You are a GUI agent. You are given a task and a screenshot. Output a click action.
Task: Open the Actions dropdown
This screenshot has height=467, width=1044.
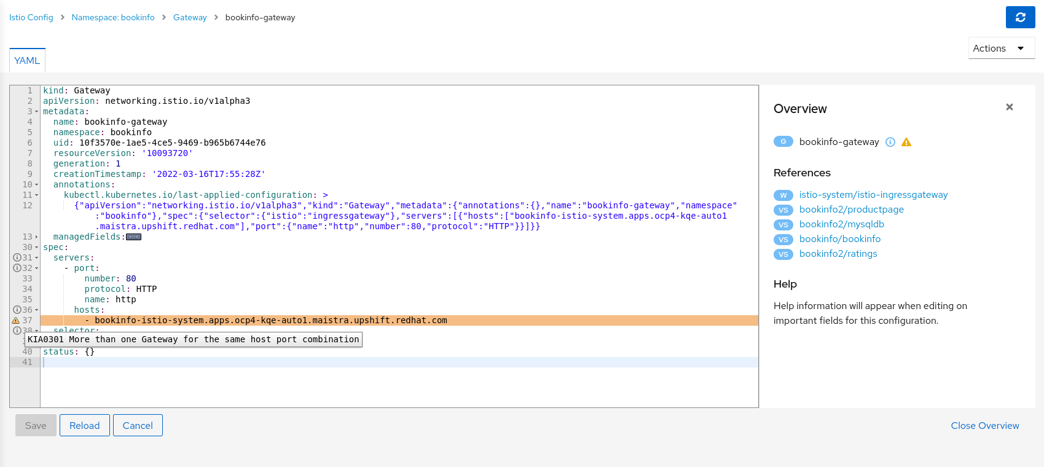(x=1002, y=48)
